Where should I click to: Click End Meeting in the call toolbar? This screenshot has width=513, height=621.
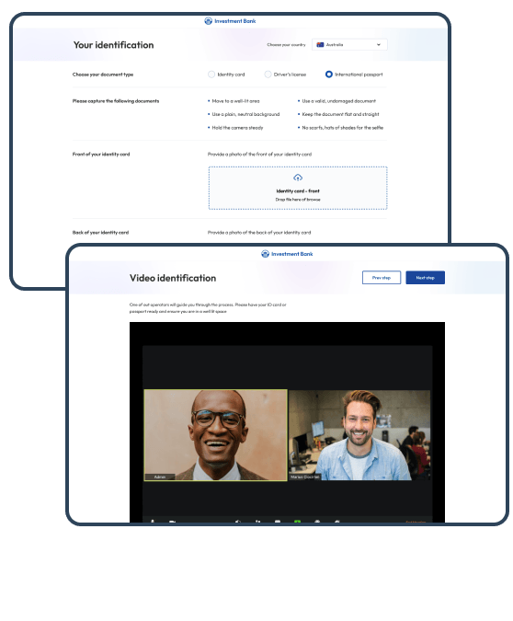(x=416, y=522)
